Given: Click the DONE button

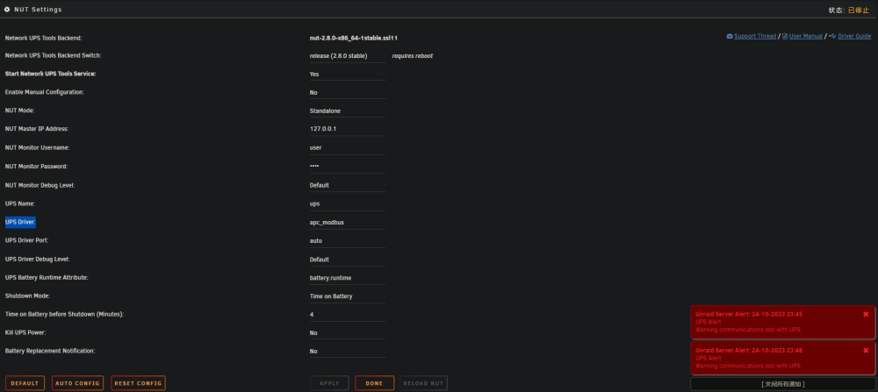Looking at the screenshot, I should coord(374,383).
